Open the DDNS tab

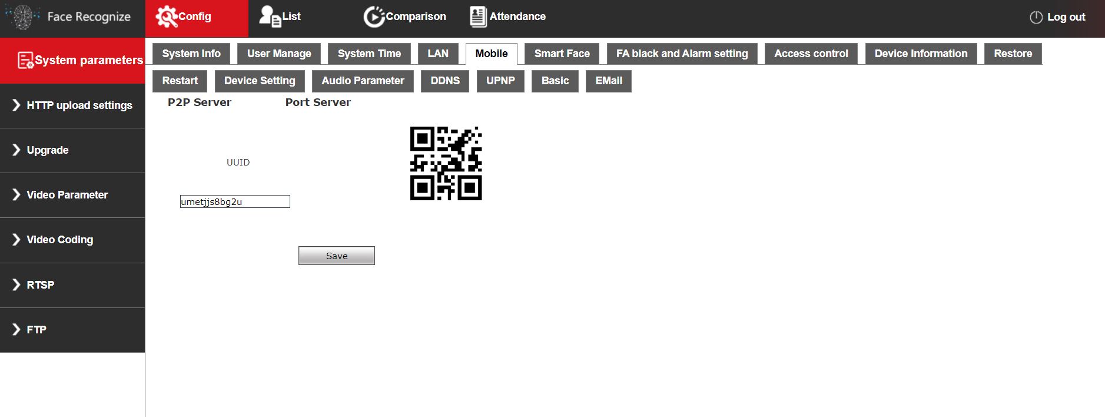445,81
